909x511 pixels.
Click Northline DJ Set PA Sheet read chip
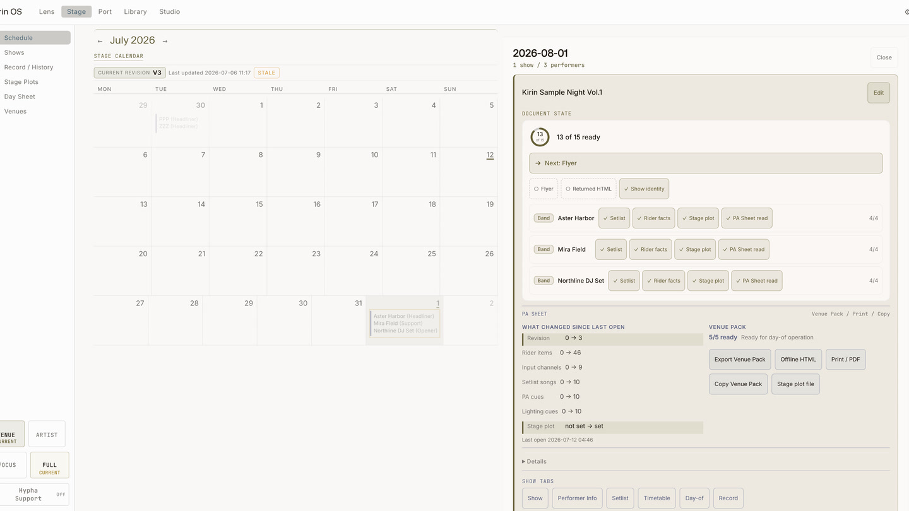757,281
